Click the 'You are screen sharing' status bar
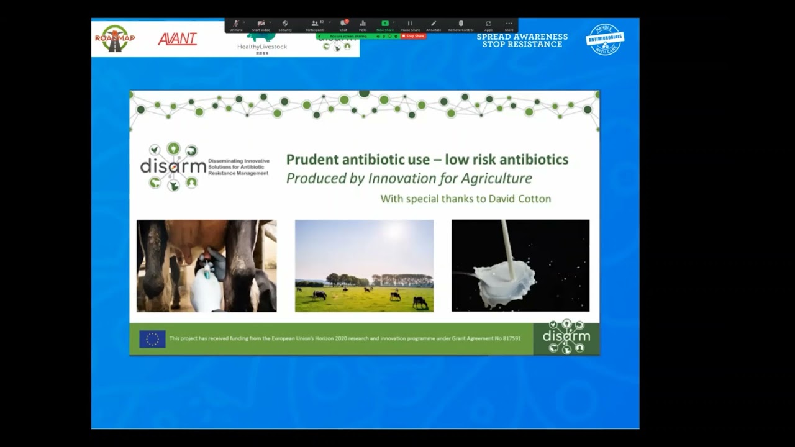This screenshot has width=795, height=447. pos(358,36)
